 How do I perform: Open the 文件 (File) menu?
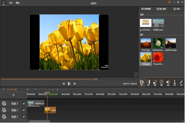tap(11, 3)
